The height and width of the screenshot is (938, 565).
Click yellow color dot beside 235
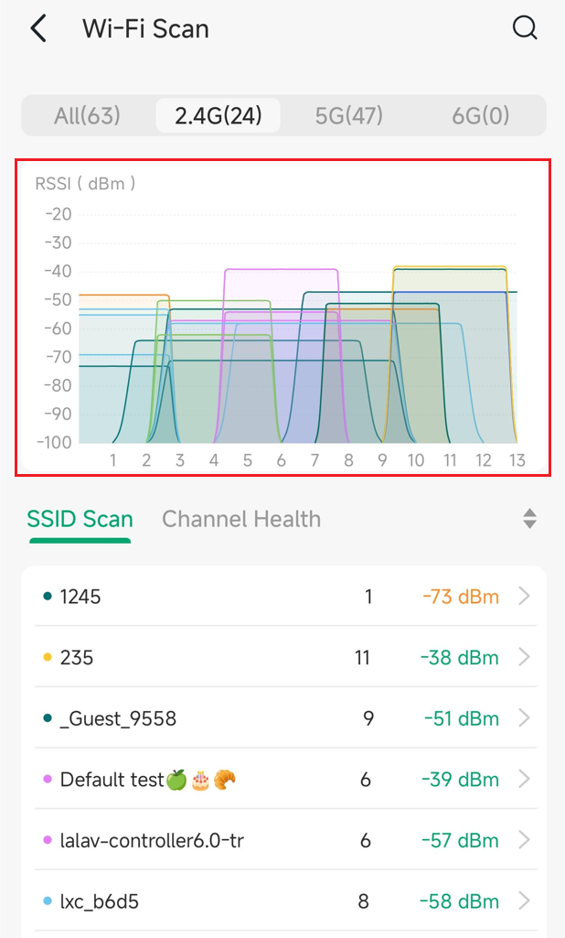[48, 657]
